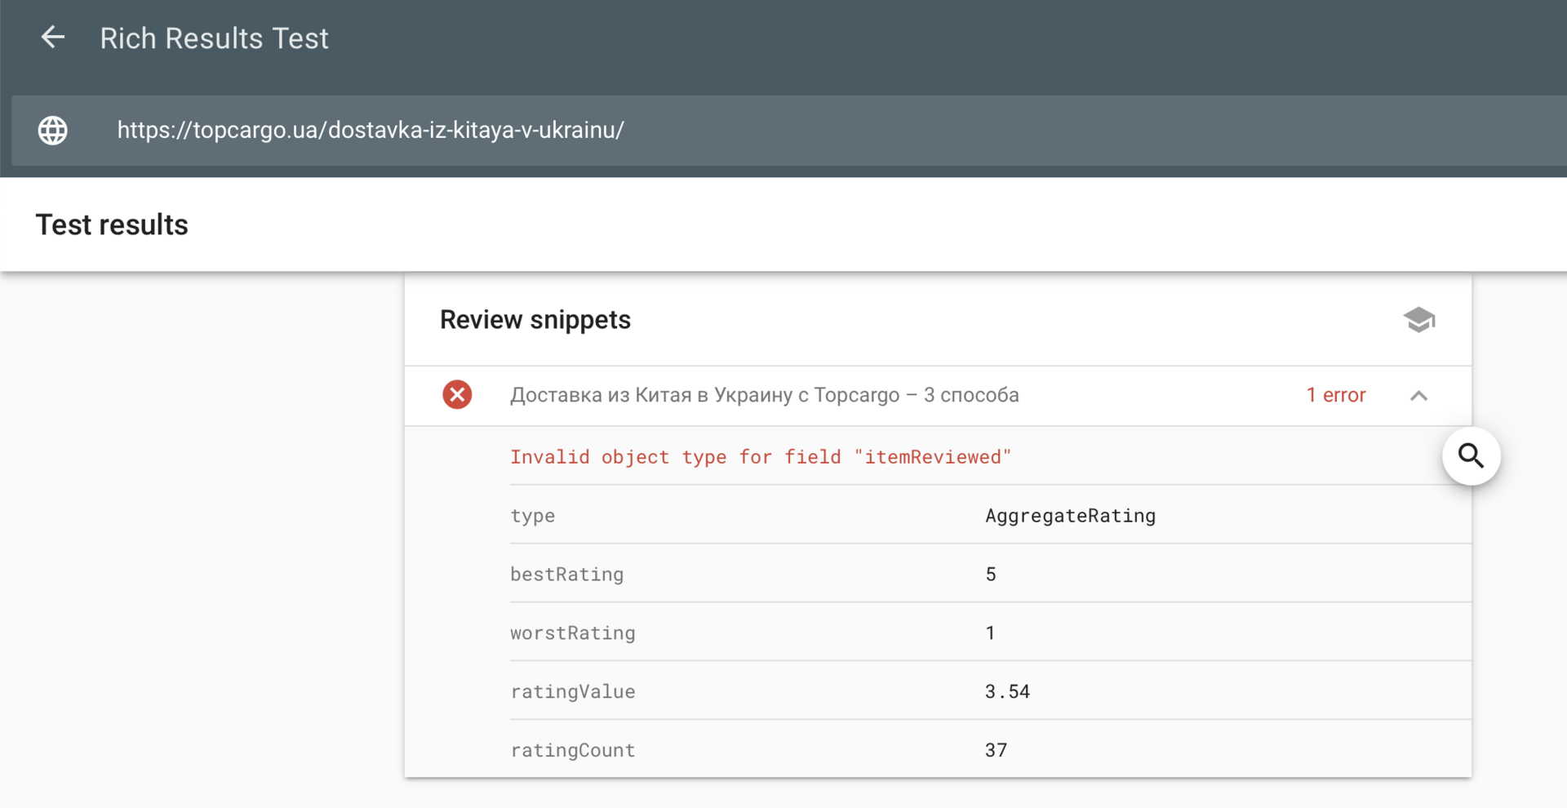The height and width of the screenshot is (808, 1567).
Task: Click the ratingValue 3.54
Action: [x=1007, y=692]
